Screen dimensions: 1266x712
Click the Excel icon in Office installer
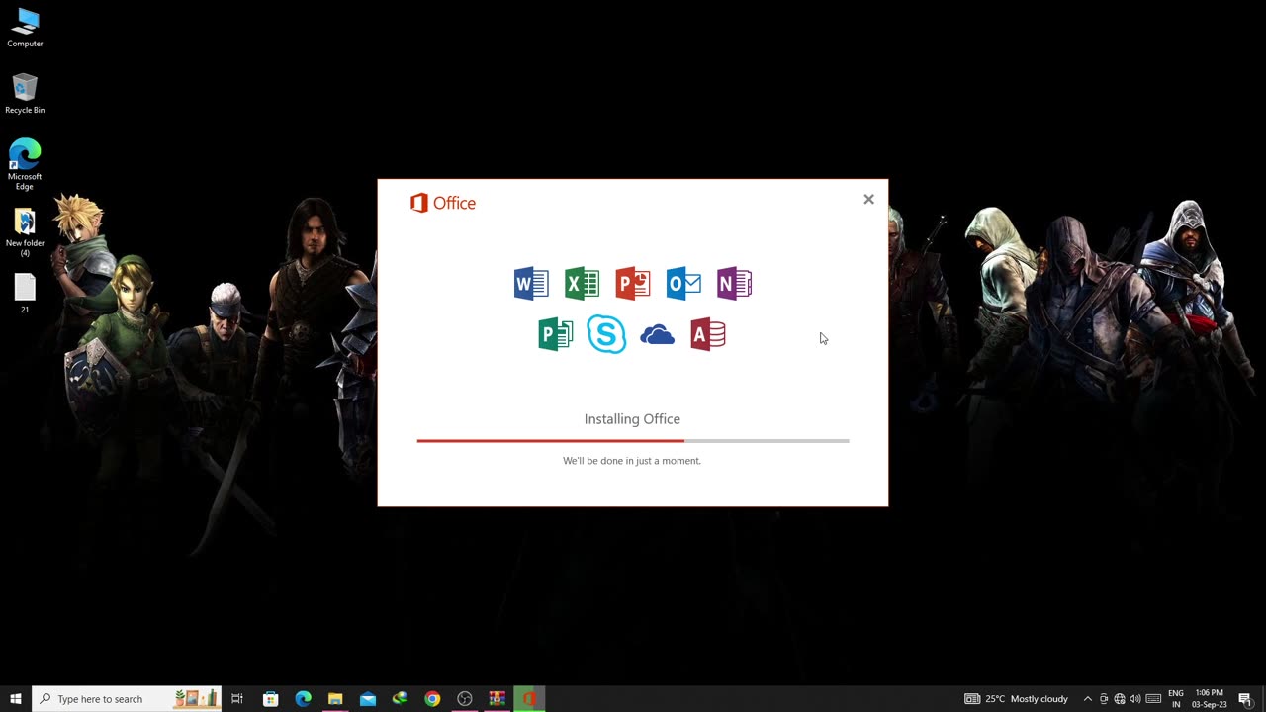point(582,284)
